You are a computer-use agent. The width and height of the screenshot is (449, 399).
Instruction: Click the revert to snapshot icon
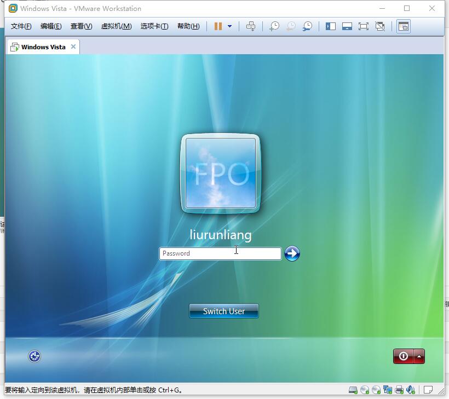291,26
